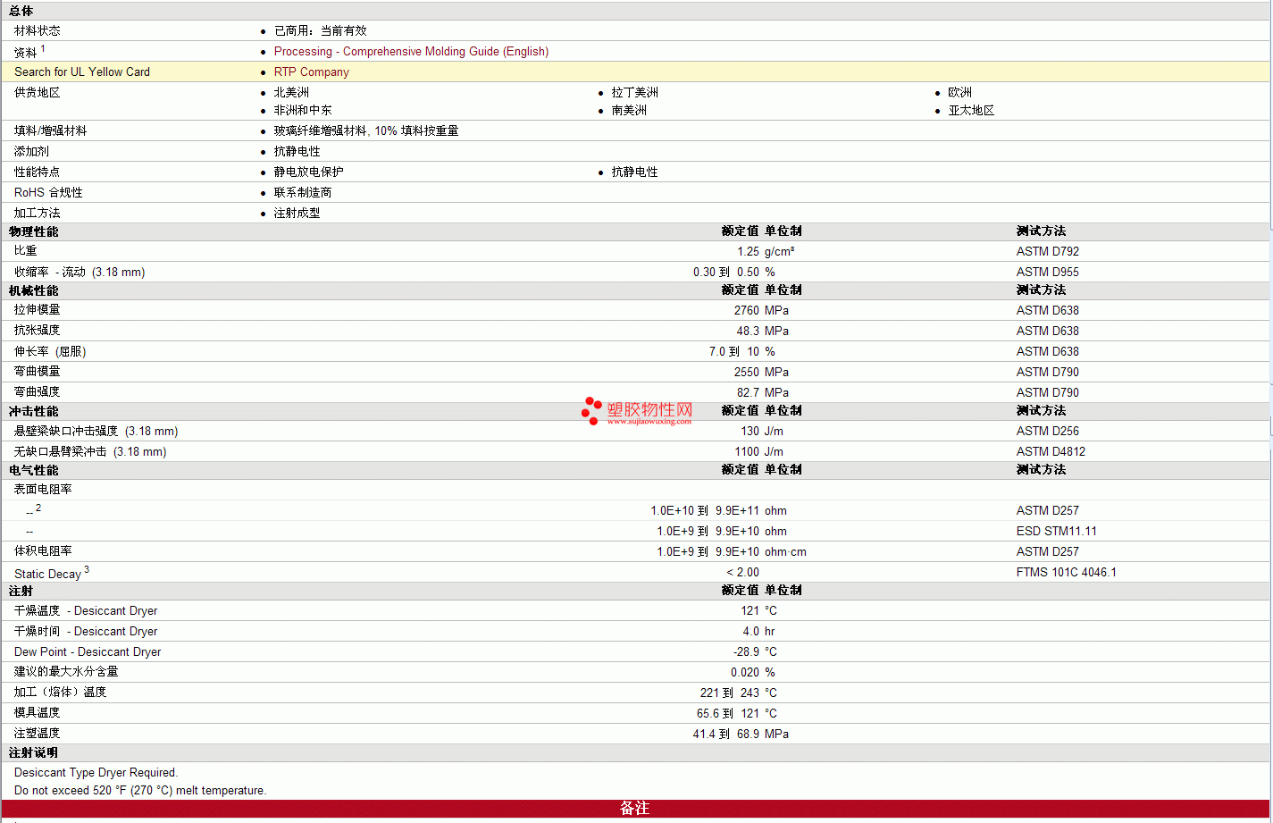Click the shrinkage value '0.30 到 0.50'
This screenshot has height=823, width=1273.
(x=726, y=273)
